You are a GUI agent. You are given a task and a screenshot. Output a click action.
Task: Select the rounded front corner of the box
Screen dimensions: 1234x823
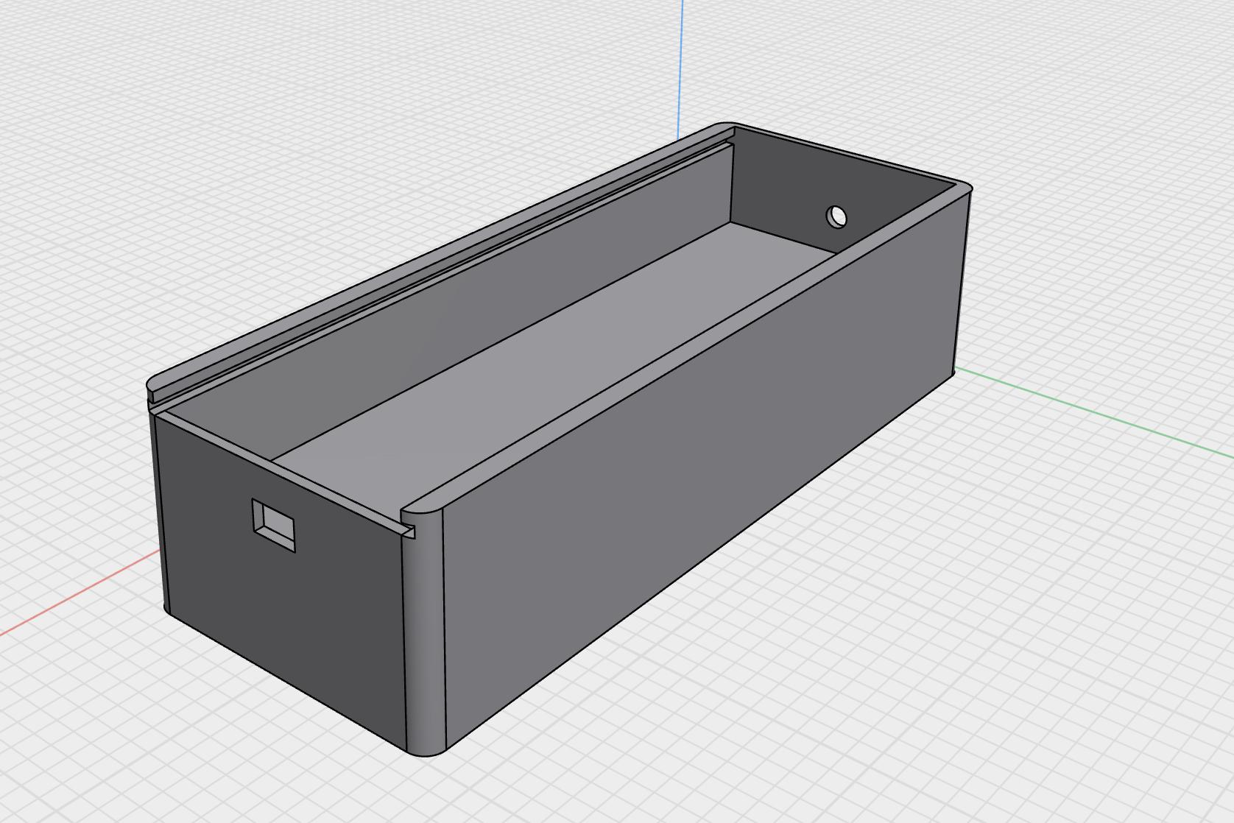pos(425,633)
